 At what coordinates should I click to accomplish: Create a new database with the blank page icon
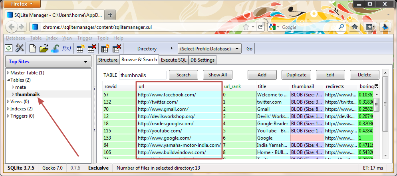[33, 48]
